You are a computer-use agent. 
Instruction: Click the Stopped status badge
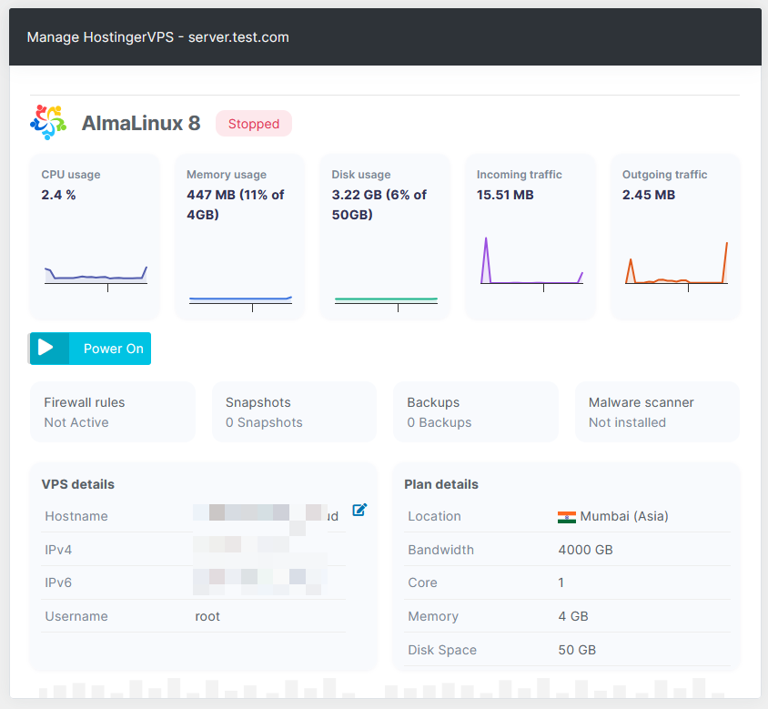(253, 123)
